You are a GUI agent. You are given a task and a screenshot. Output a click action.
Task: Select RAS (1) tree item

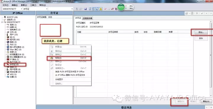coord(13,44)
